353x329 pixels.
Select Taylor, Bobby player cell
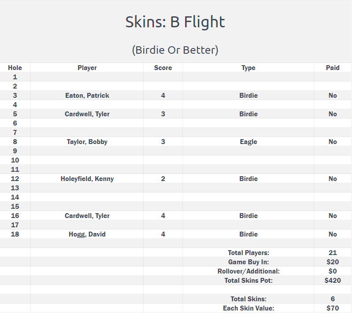click(87, 142)
